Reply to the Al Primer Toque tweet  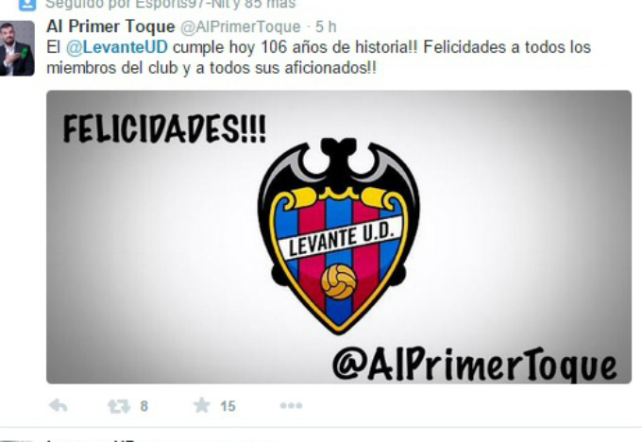(x=59, y=405)
